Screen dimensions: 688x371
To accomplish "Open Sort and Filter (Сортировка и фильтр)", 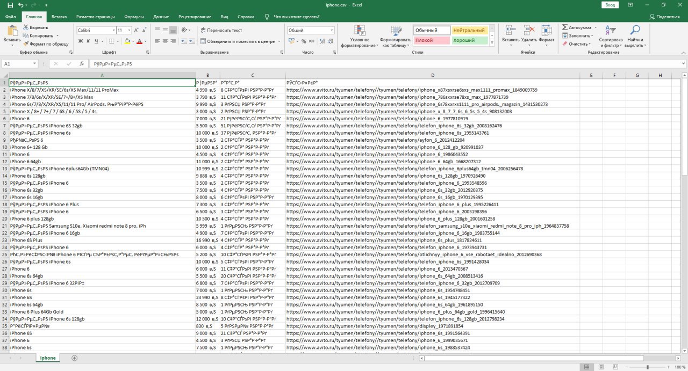I will coord(611,36).
